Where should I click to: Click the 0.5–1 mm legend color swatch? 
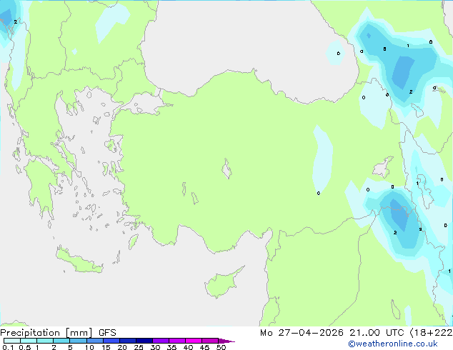pyautogui.click(x=29, y=341)
